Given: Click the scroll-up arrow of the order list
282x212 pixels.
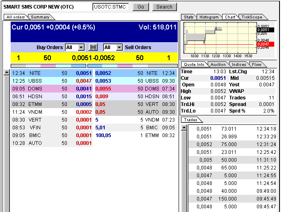Looking at the screenshot, I should 7,73.
